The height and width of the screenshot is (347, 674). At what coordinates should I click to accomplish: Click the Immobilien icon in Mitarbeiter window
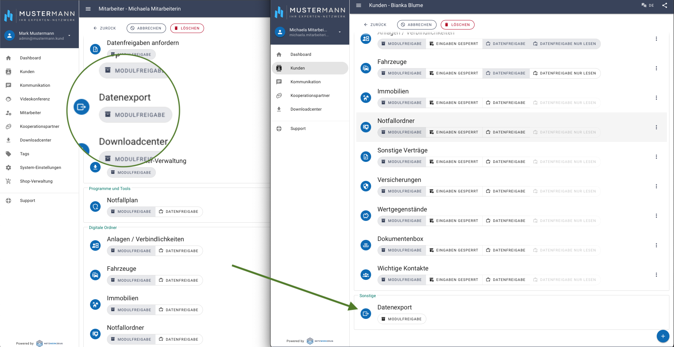point(95,305)
